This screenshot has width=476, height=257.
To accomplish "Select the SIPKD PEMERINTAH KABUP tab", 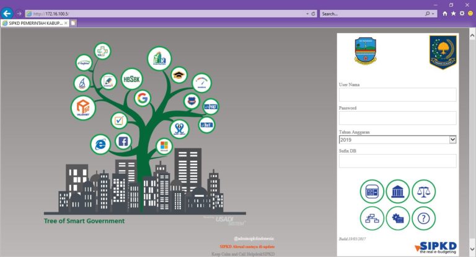I will 35,23.
